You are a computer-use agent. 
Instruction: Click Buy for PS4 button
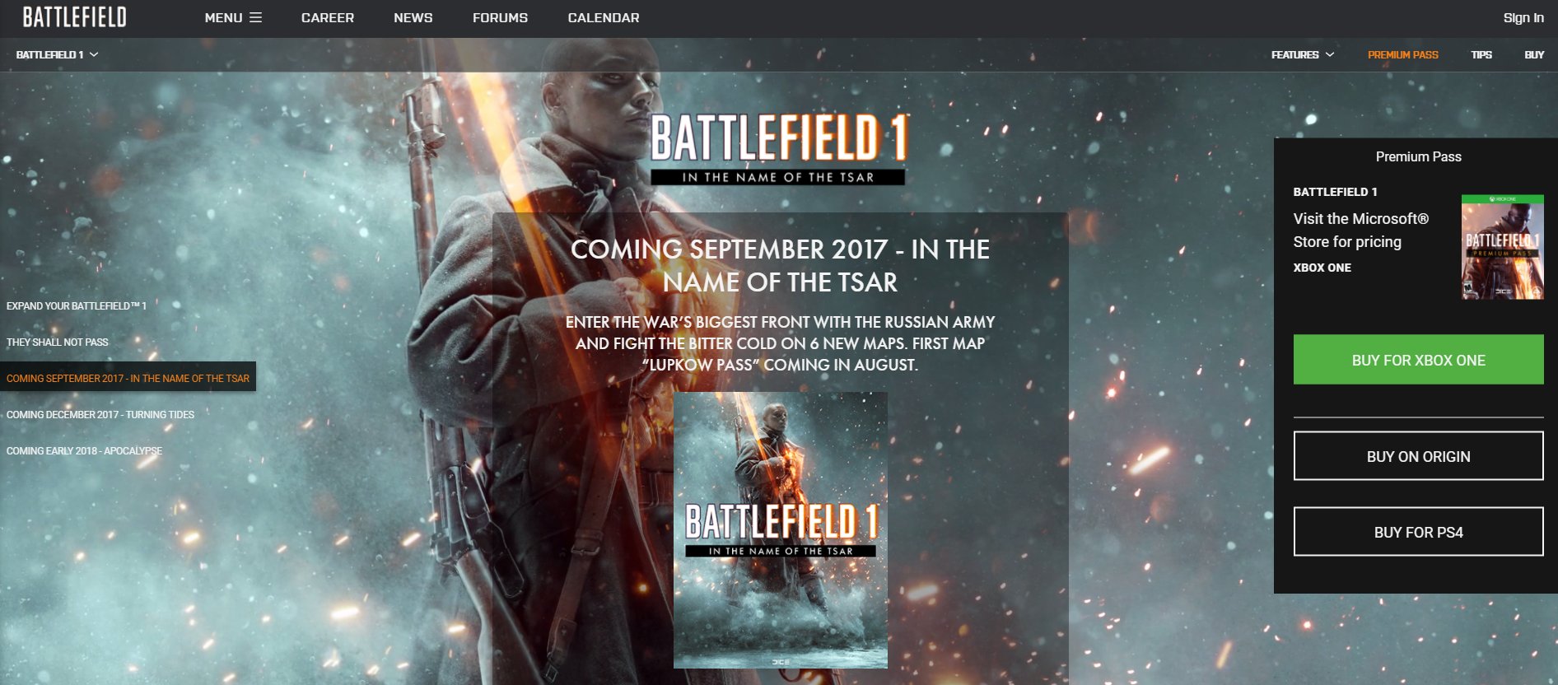[1418, 532]
